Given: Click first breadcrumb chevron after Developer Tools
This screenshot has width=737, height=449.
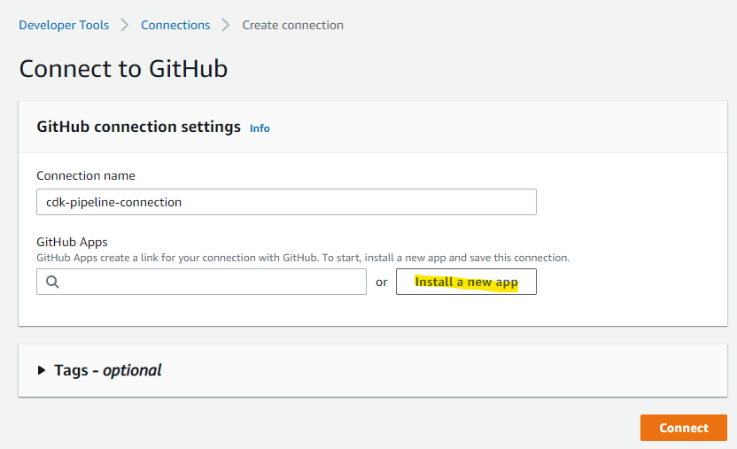Looking at the screenshot, I should (x=125, y=25).
